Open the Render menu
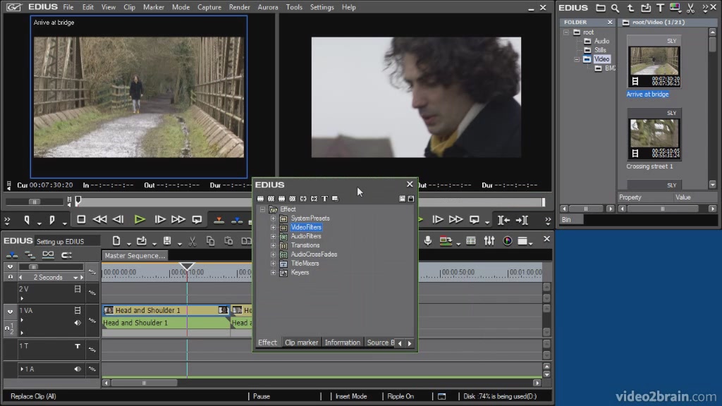 pos(240,7)
